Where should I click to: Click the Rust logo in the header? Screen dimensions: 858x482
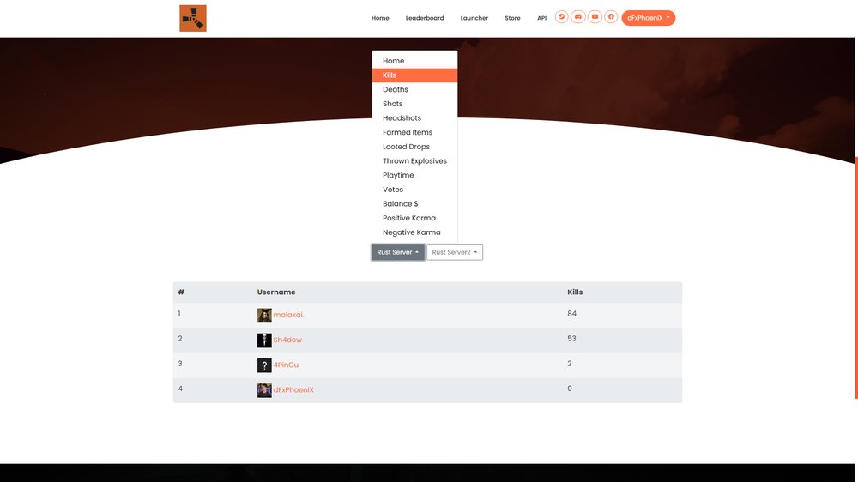(x=193, y=18)
